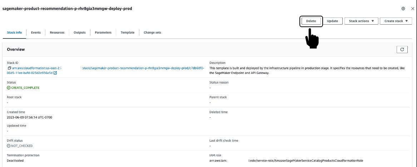Click the Deleted time label

tap(219, 112)
